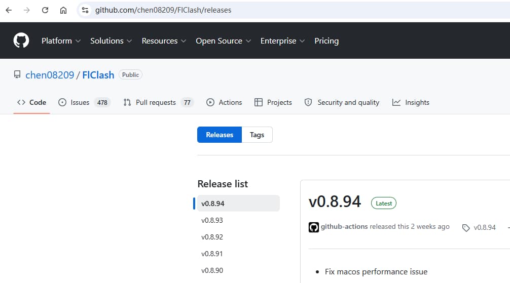Open the browser home page icon

[63, 10]
